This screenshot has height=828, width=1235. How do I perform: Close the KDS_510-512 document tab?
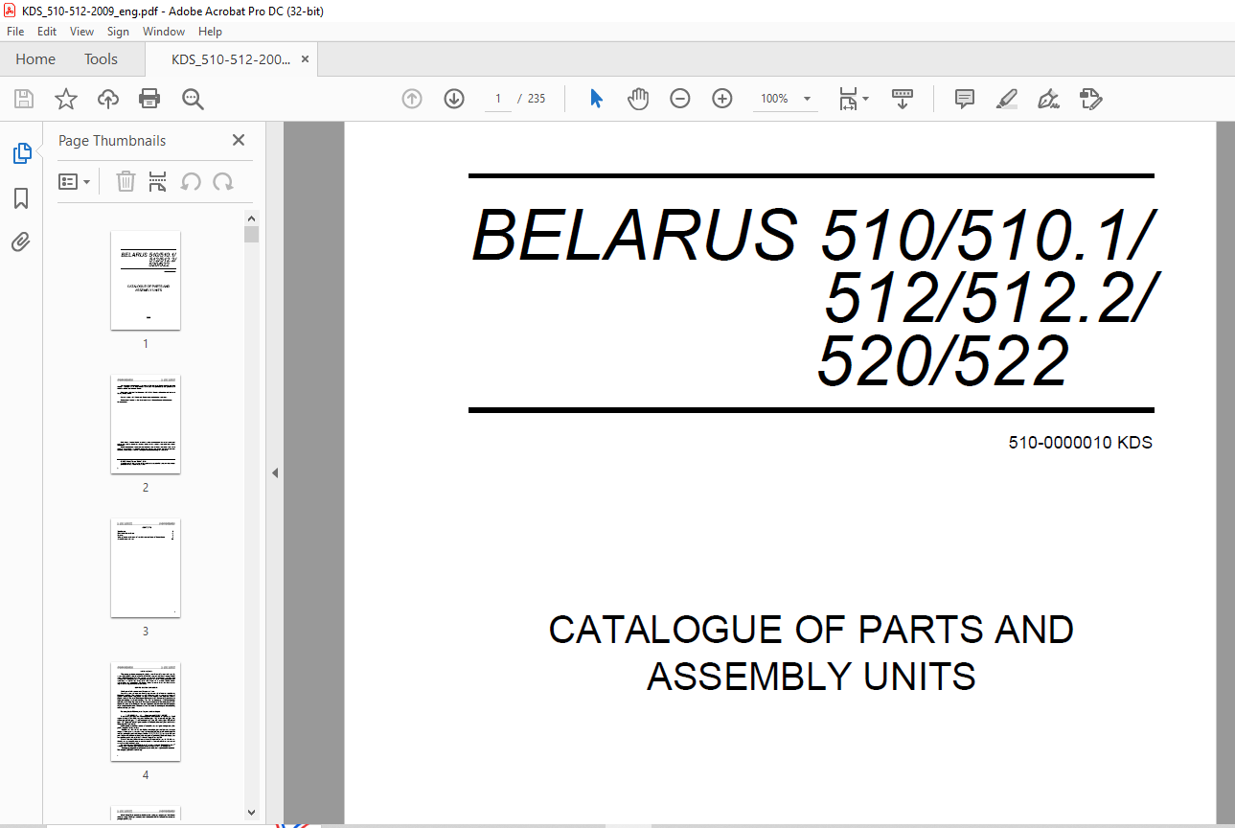(305, 59)
